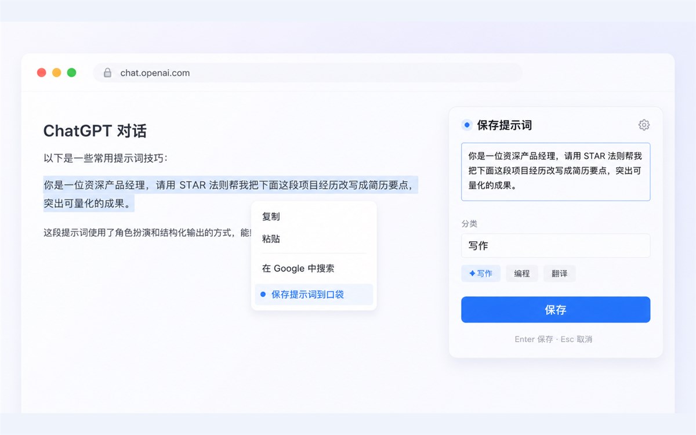The image size is (696, 435).
Task: Click the lock icon beside the URL
Action: 107,72
